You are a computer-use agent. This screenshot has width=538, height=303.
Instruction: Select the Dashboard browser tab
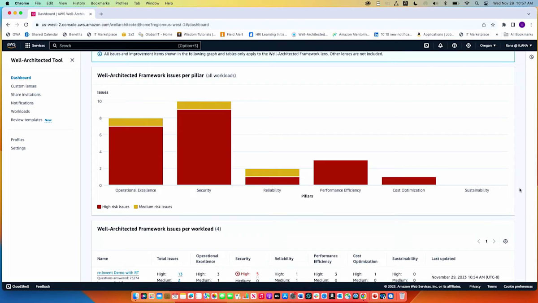[61, 14]
